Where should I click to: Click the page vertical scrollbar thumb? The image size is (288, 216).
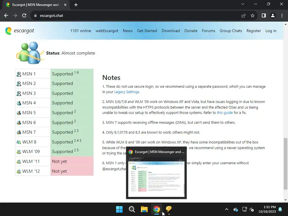tap(285, 164)
